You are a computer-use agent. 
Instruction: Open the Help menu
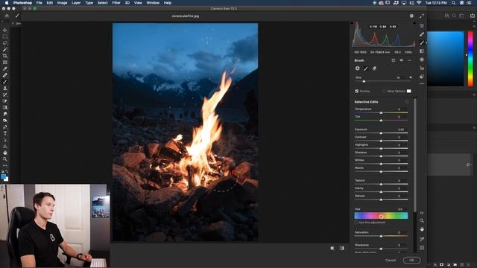(x=168, y=3)
